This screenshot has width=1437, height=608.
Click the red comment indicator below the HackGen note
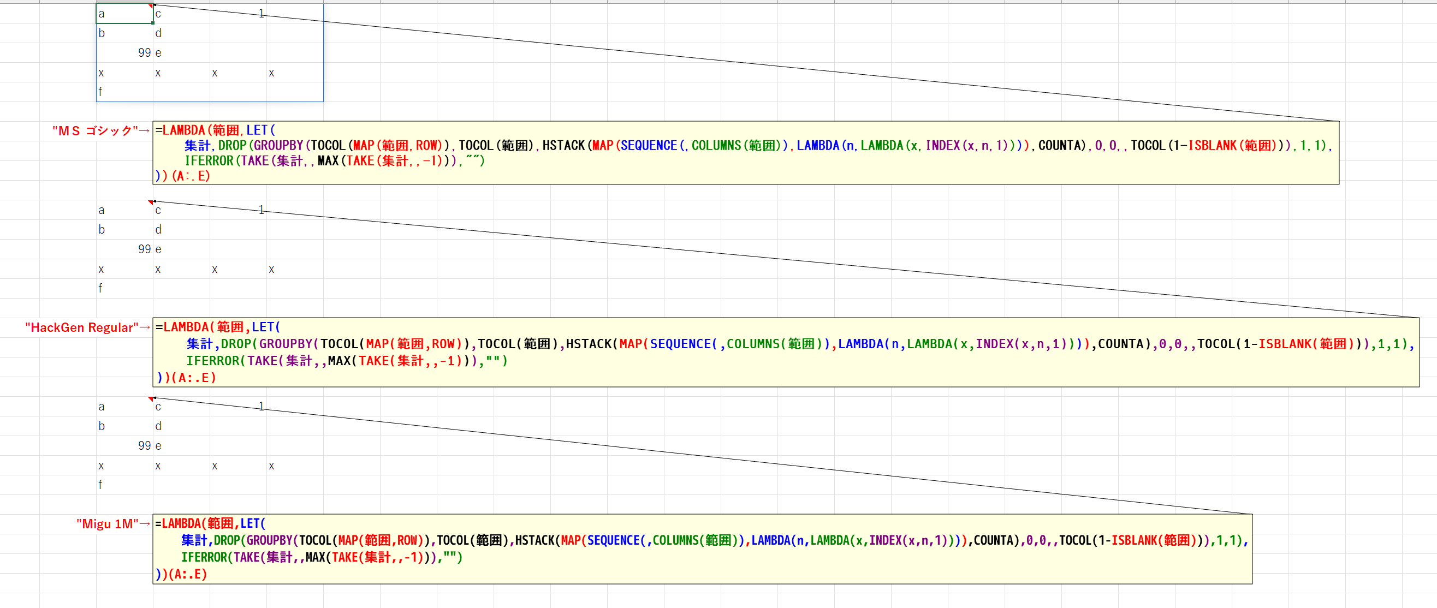point(151,398)
